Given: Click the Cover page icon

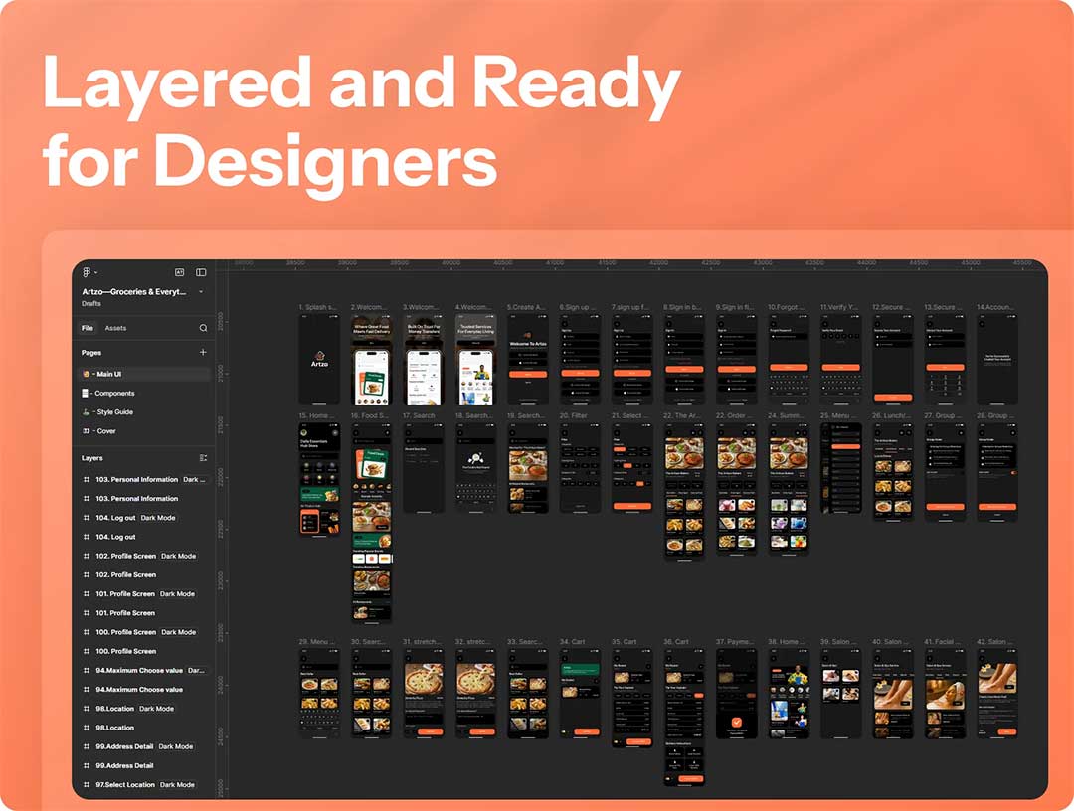Looking at the screenshot, I should pyautogui.click(x=87, y=431).
